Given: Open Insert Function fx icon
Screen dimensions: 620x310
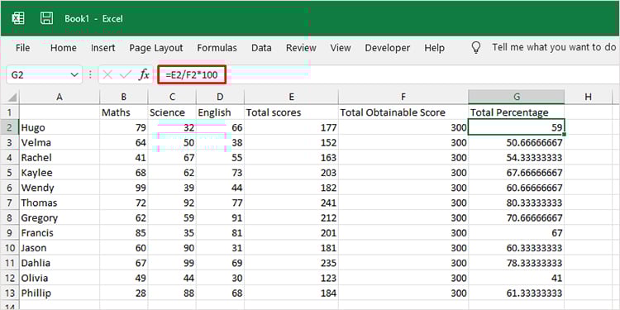Looking at the screenshot, I should point(144,74).
